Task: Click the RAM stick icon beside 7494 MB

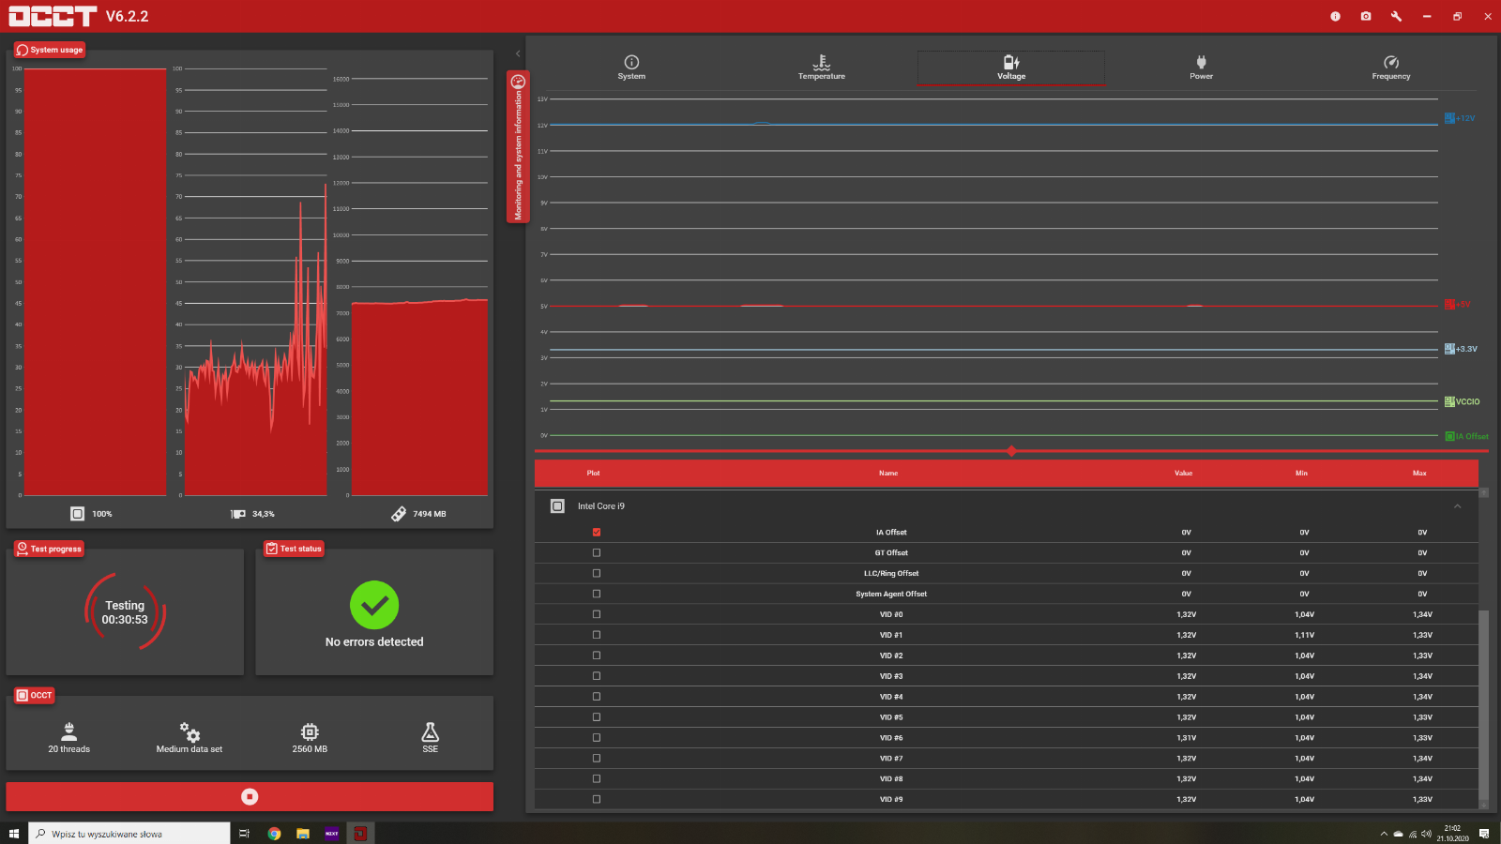Action: 399,514
